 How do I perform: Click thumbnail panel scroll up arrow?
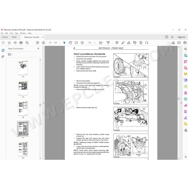tap(40, 60)
